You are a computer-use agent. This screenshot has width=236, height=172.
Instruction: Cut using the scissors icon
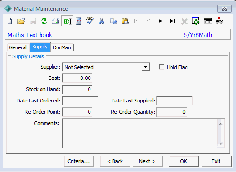101,21
